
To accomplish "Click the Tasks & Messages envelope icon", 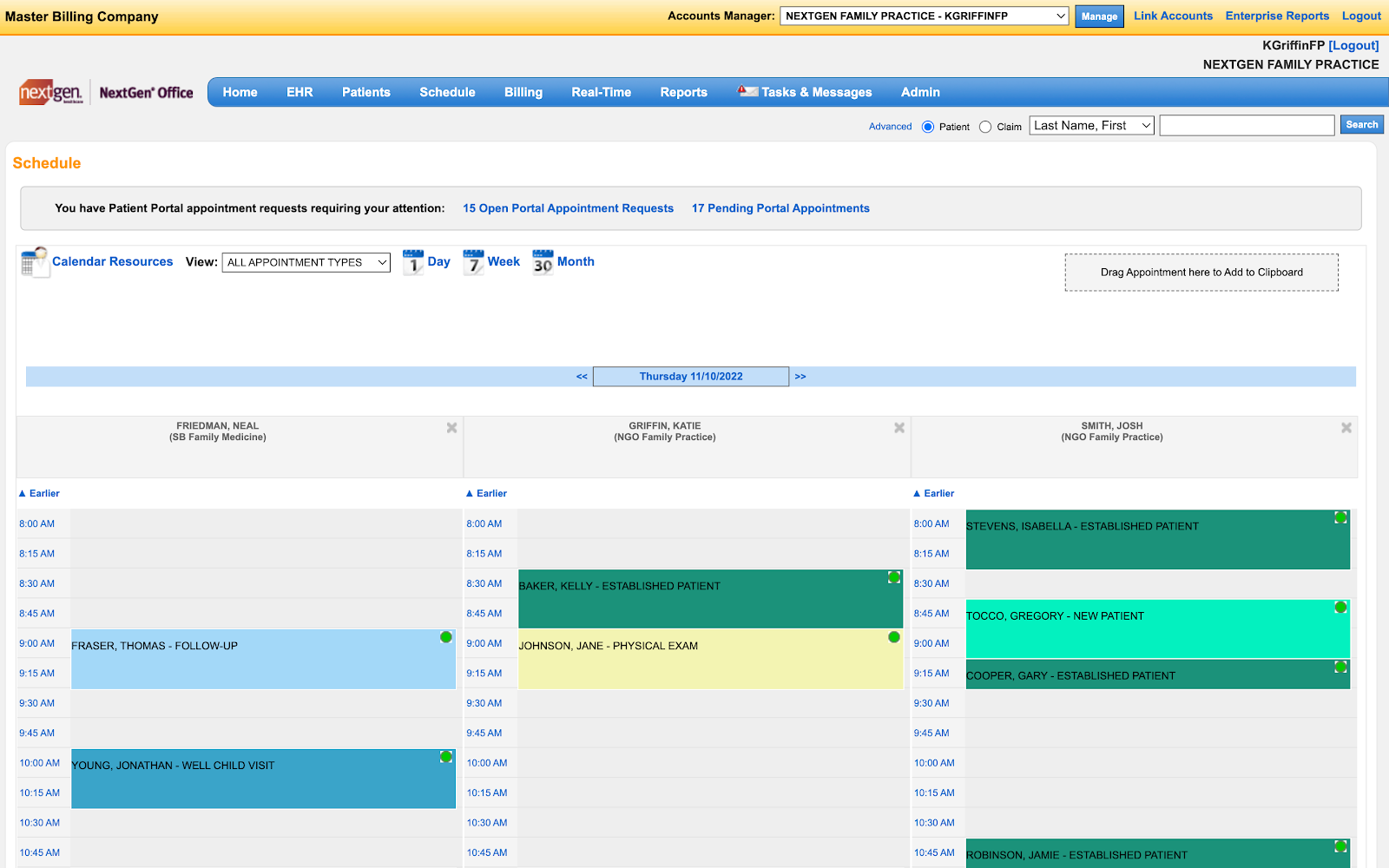I will 747,91.
